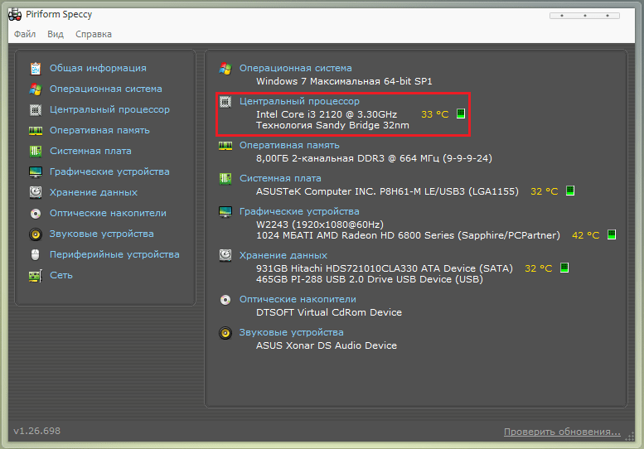Click the Общая информация clipboard icon in sidebar
Screen dimensions: 644x449
click(x=36, y=69)
